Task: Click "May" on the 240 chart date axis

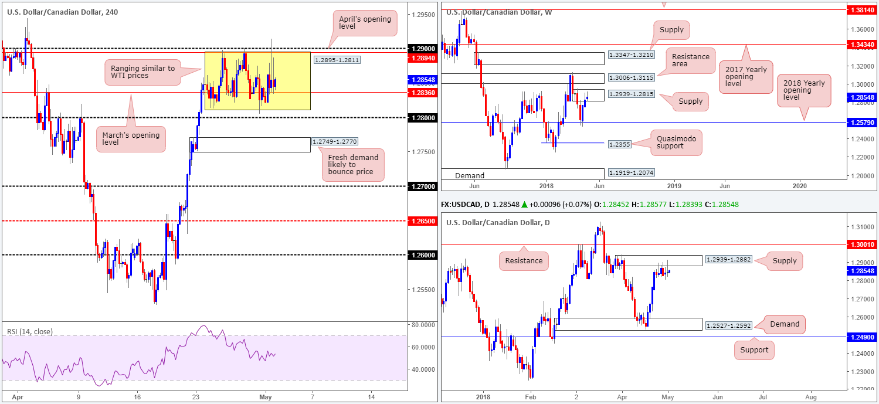Action: pyautogui.click(x=266, y=396)
